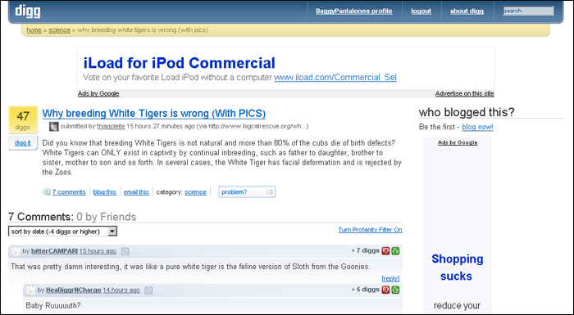Click the block icon next to bitterCAMPARI's timestamp
This screenshot has height=315, width=574.
pyautogui.click(x=125, y=251)
